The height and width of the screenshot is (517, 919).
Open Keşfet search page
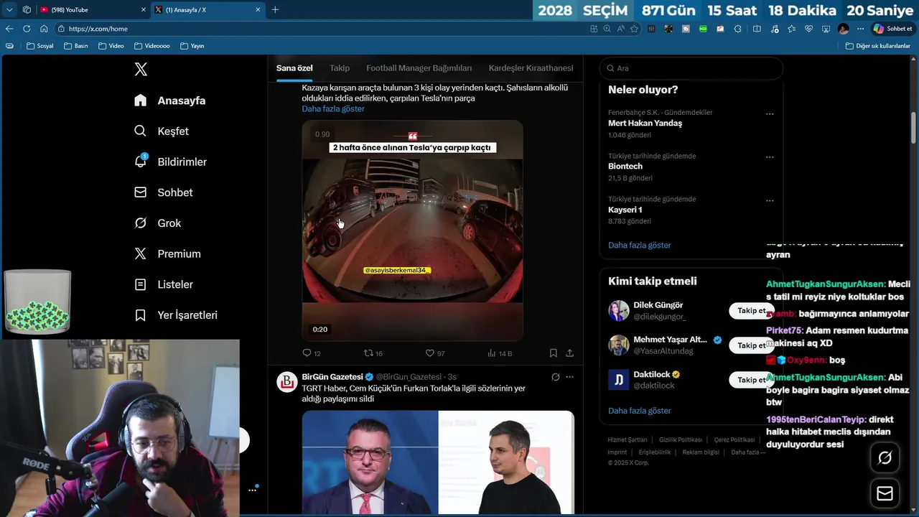click(162, 131)
